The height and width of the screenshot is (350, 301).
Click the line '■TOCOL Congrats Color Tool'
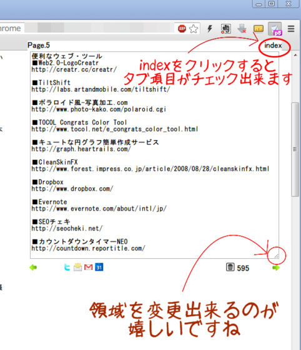click(79, 122)
